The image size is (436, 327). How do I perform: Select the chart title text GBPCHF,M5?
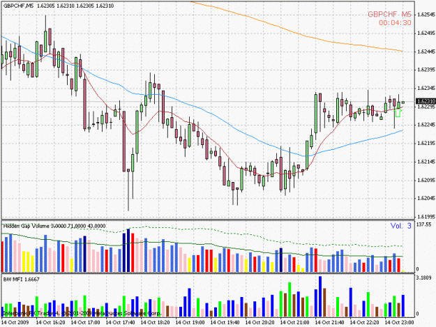point(18,6)
